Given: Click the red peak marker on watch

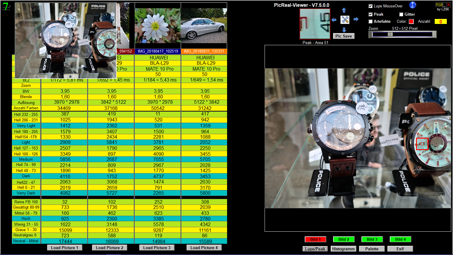Looking at the screenshot, I should coord(422,144).
